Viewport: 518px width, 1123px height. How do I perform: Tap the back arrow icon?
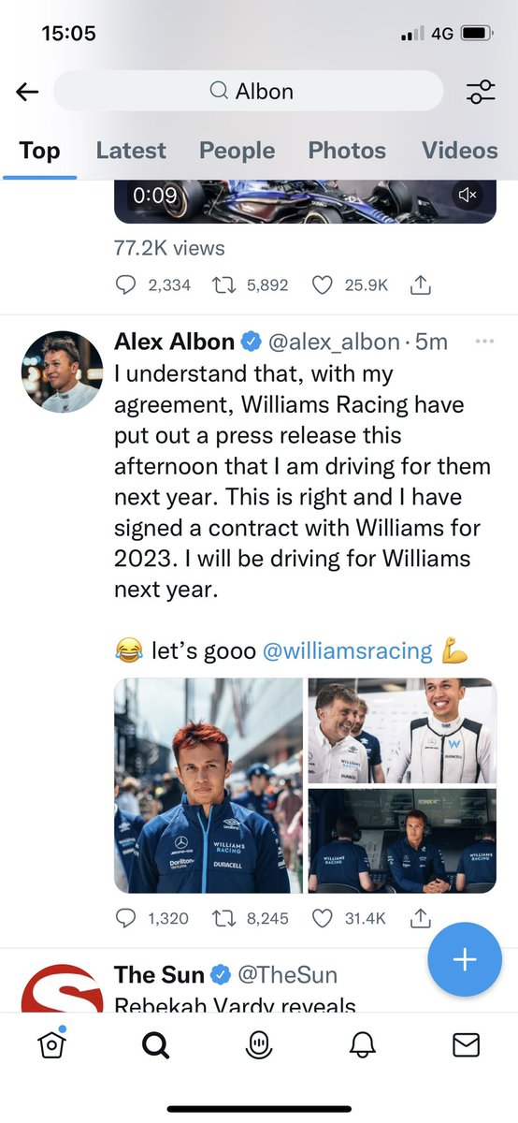[x=27, y=92]
